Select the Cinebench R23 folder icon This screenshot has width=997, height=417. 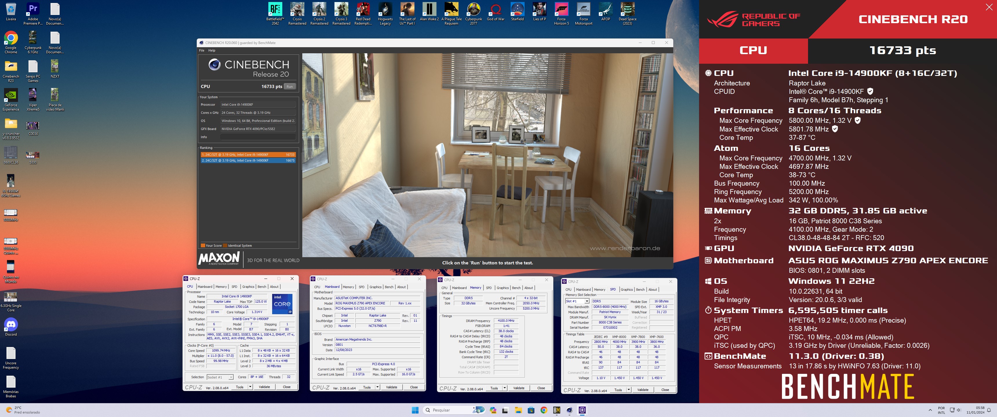[11, 71]
